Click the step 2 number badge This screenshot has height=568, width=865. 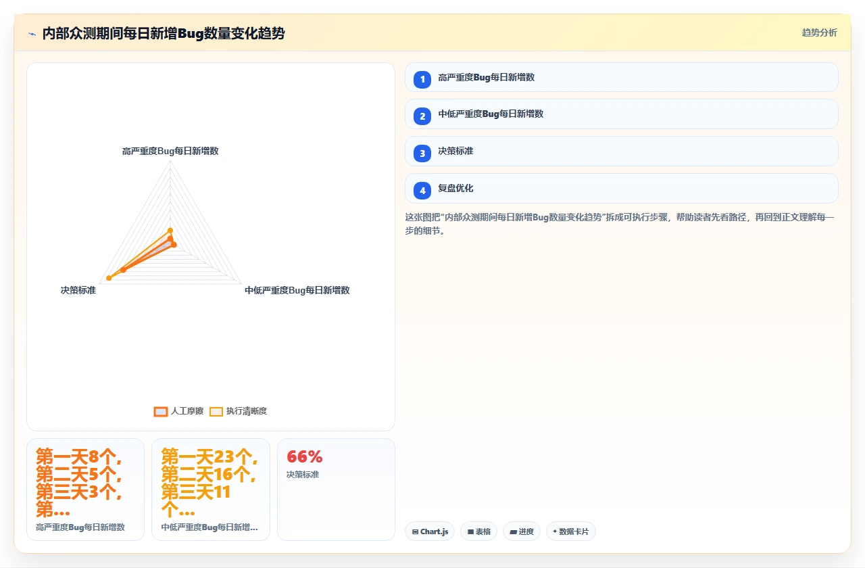[x=422, y=116]
